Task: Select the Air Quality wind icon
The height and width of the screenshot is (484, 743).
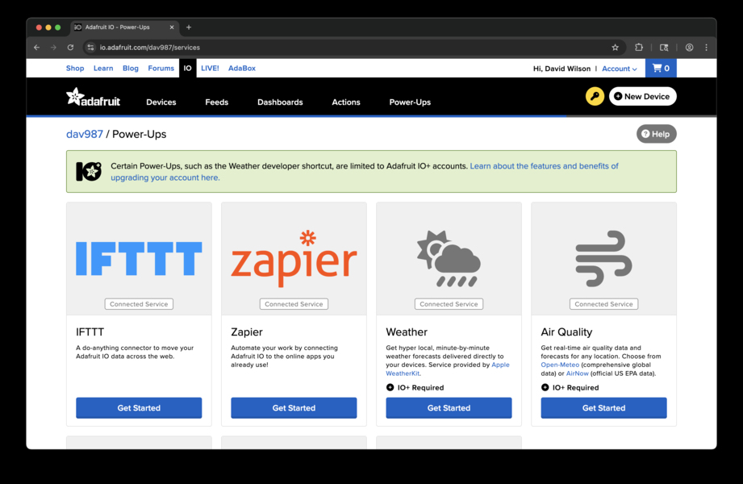Action: 603,255
